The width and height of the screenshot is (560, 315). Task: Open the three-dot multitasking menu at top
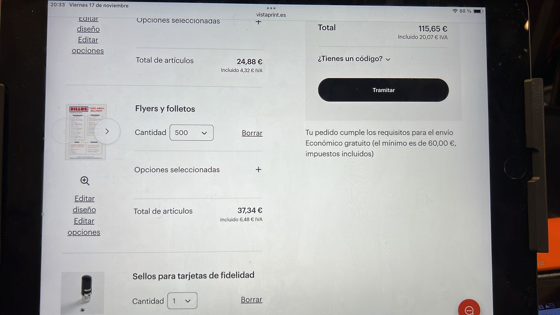point(271,8)
